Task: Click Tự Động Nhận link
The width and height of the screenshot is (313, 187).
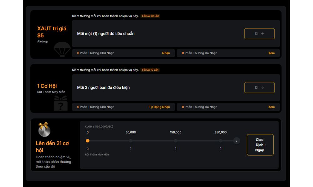Action: click(x=159, y=107)
